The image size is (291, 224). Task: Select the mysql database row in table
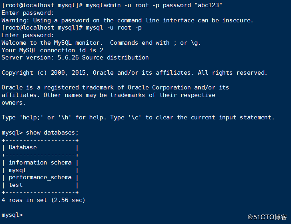pos(40,170)
